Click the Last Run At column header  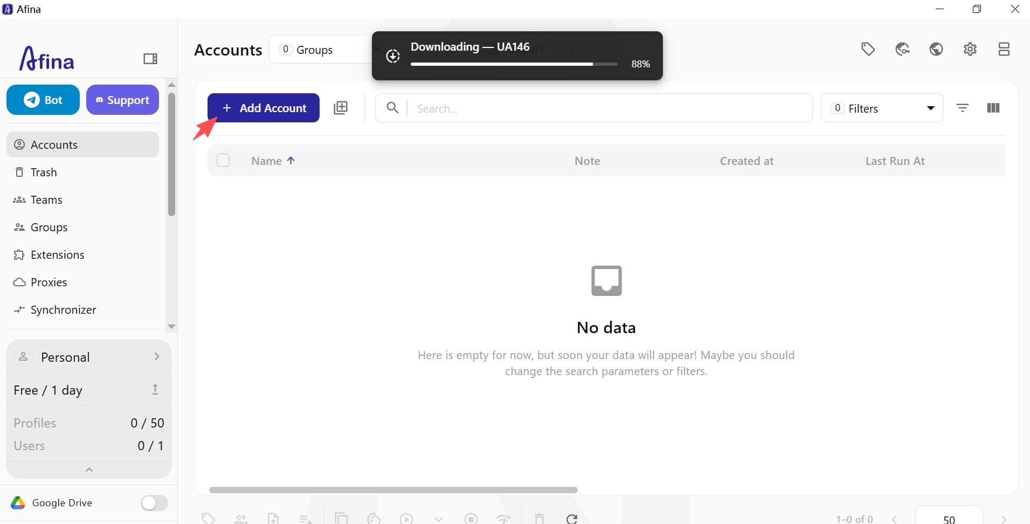pyautogui.click(x=895, y=161)
